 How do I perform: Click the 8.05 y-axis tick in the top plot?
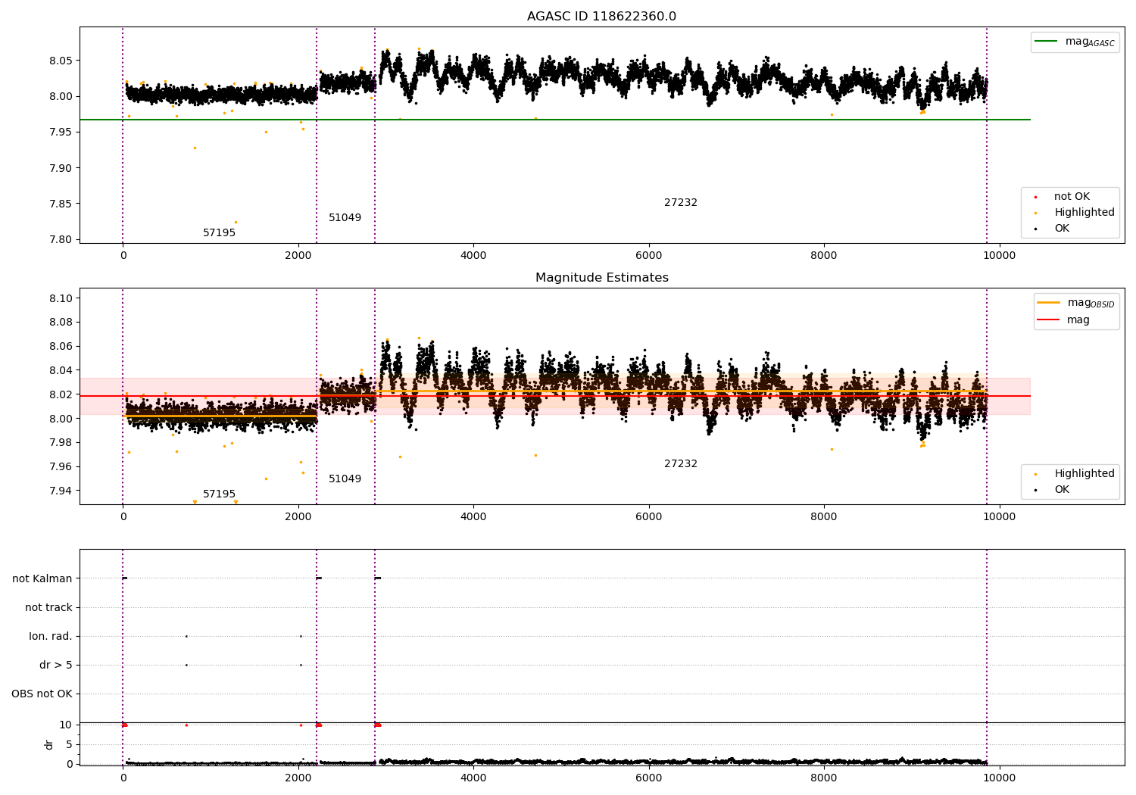[x=61, y=61]
